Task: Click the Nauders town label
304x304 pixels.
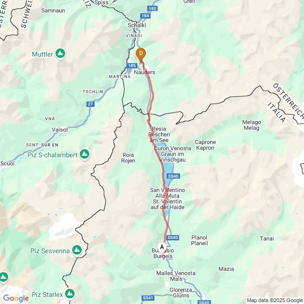Action: (144, 72)
